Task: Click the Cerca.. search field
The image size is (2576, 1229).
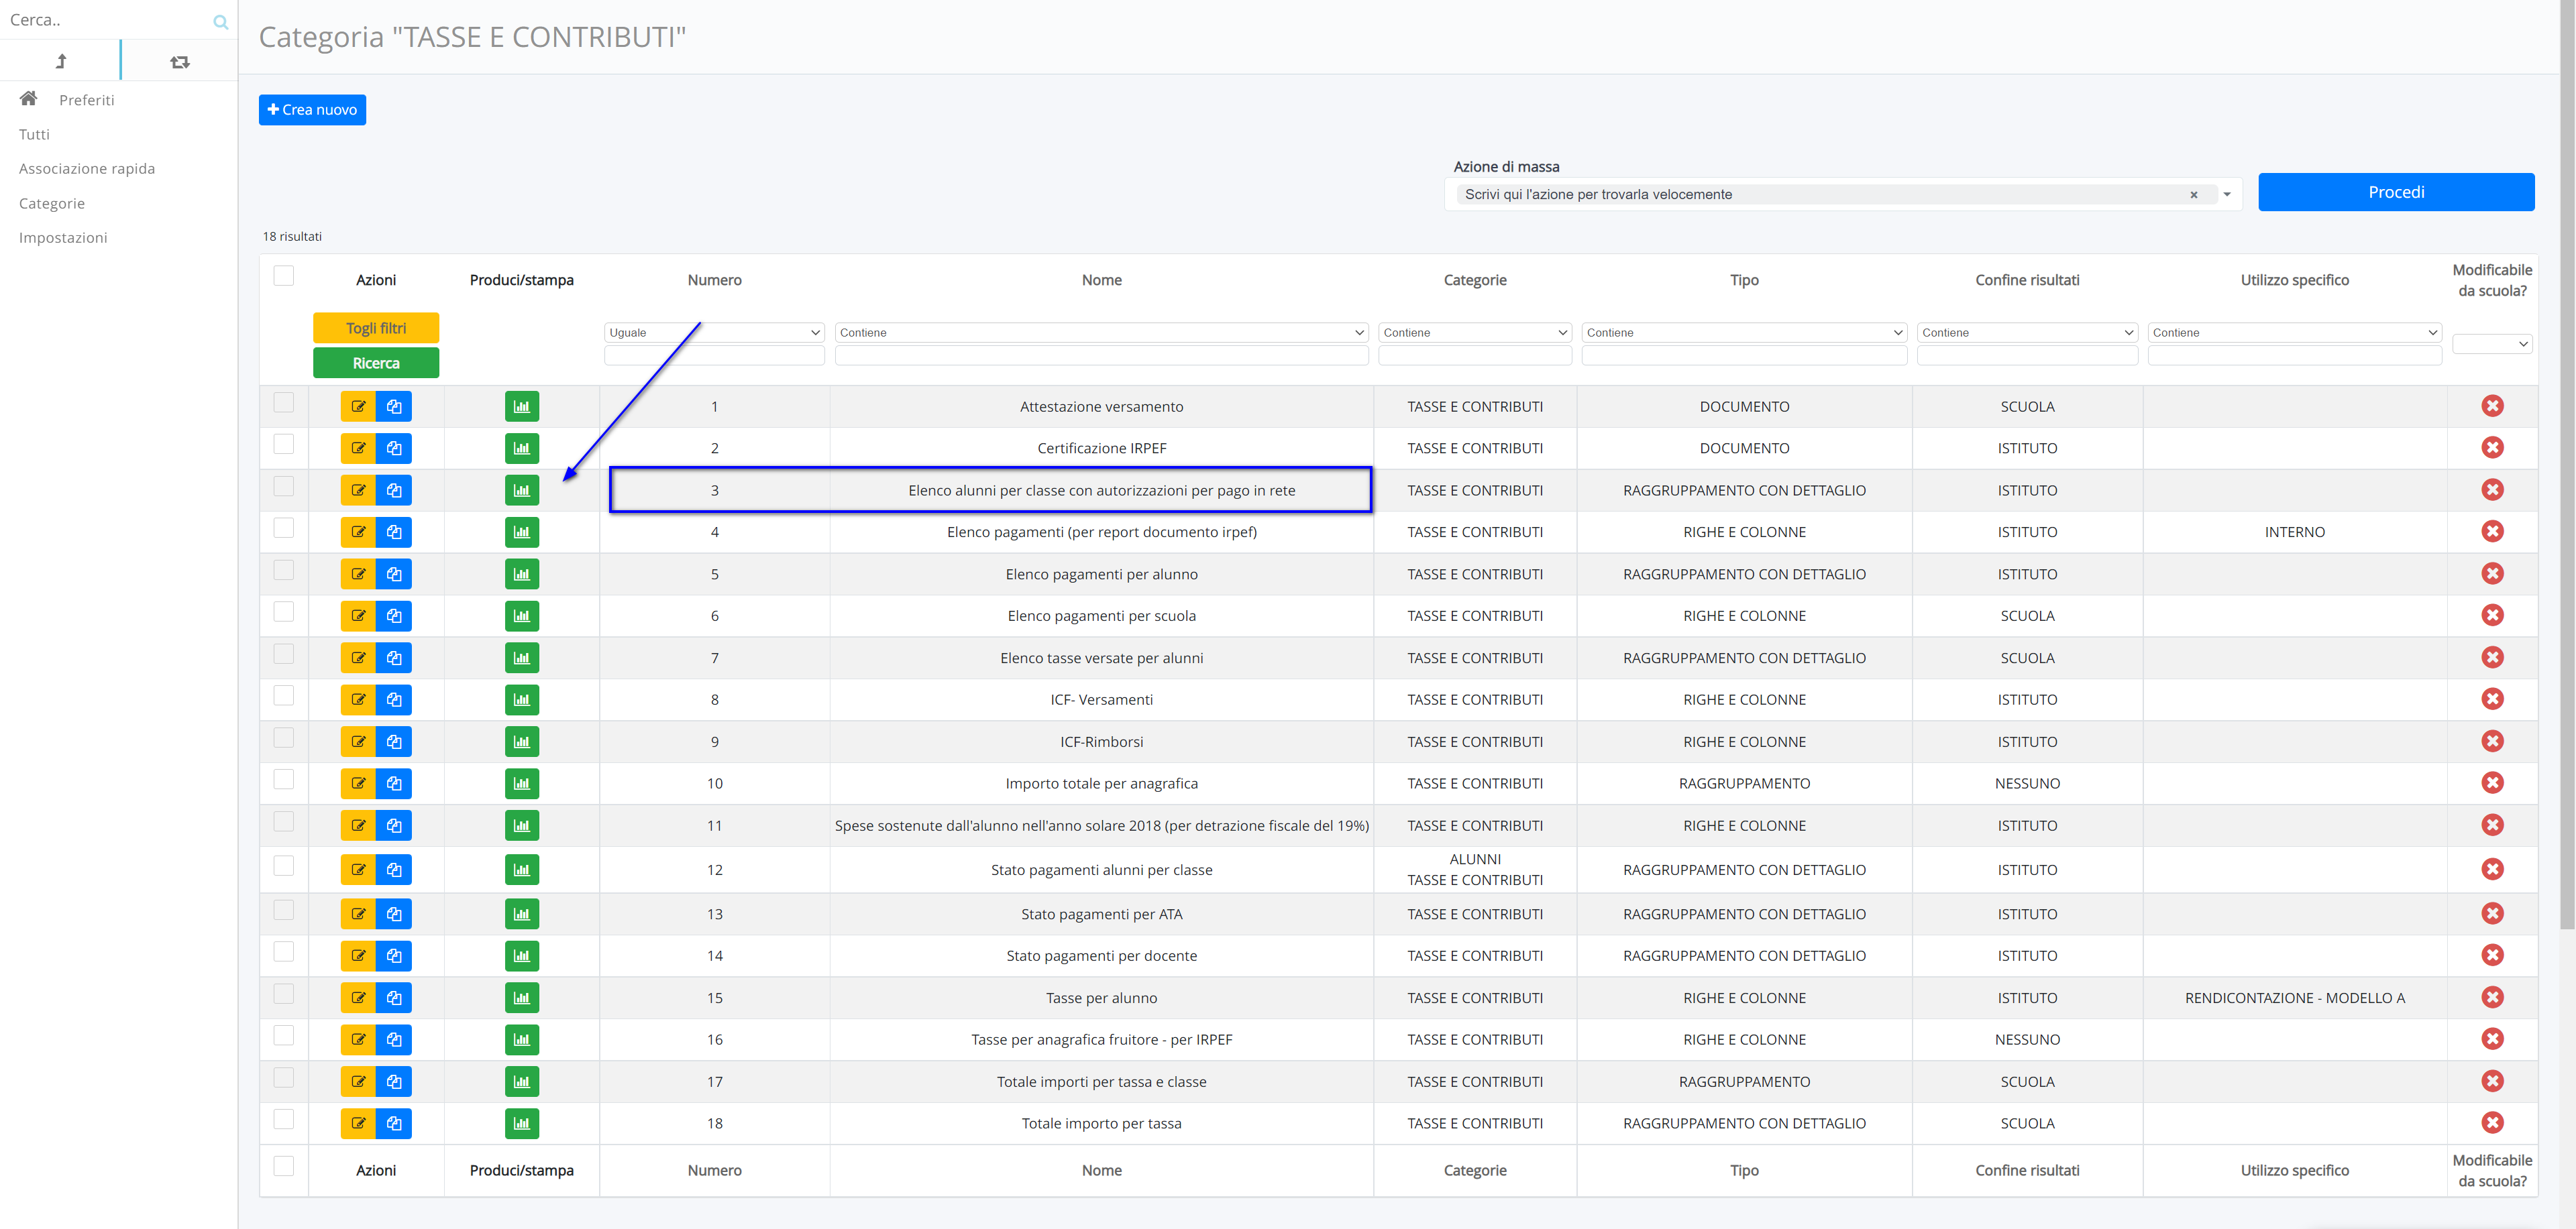Action: pyautogui.click(x=105, y=20)
